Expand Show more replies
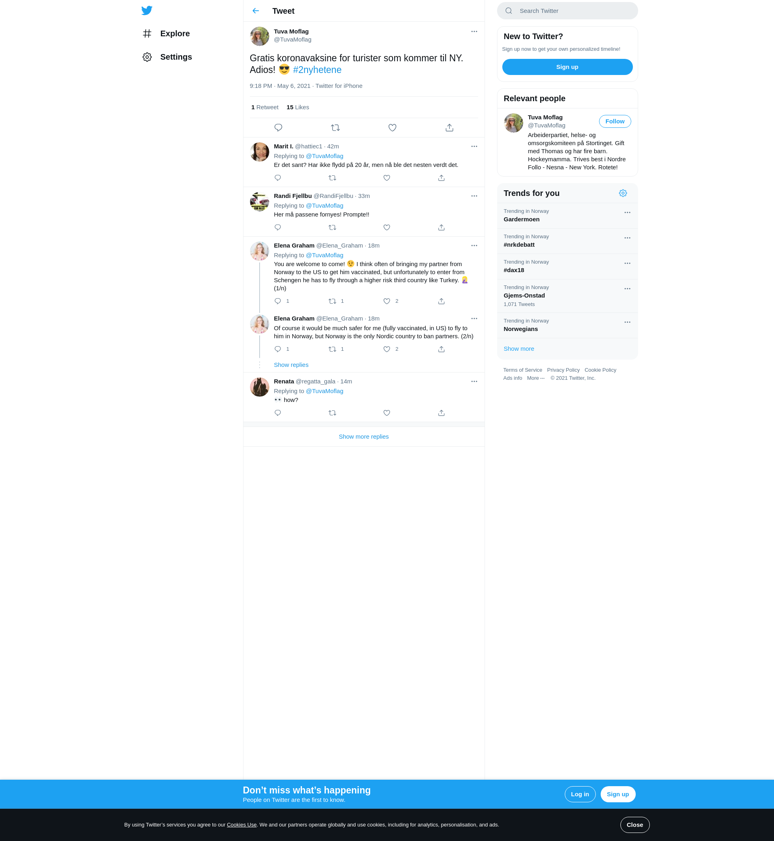Image resolution: width=774 pixels, height=841 pixels. (x=363, y=436)
